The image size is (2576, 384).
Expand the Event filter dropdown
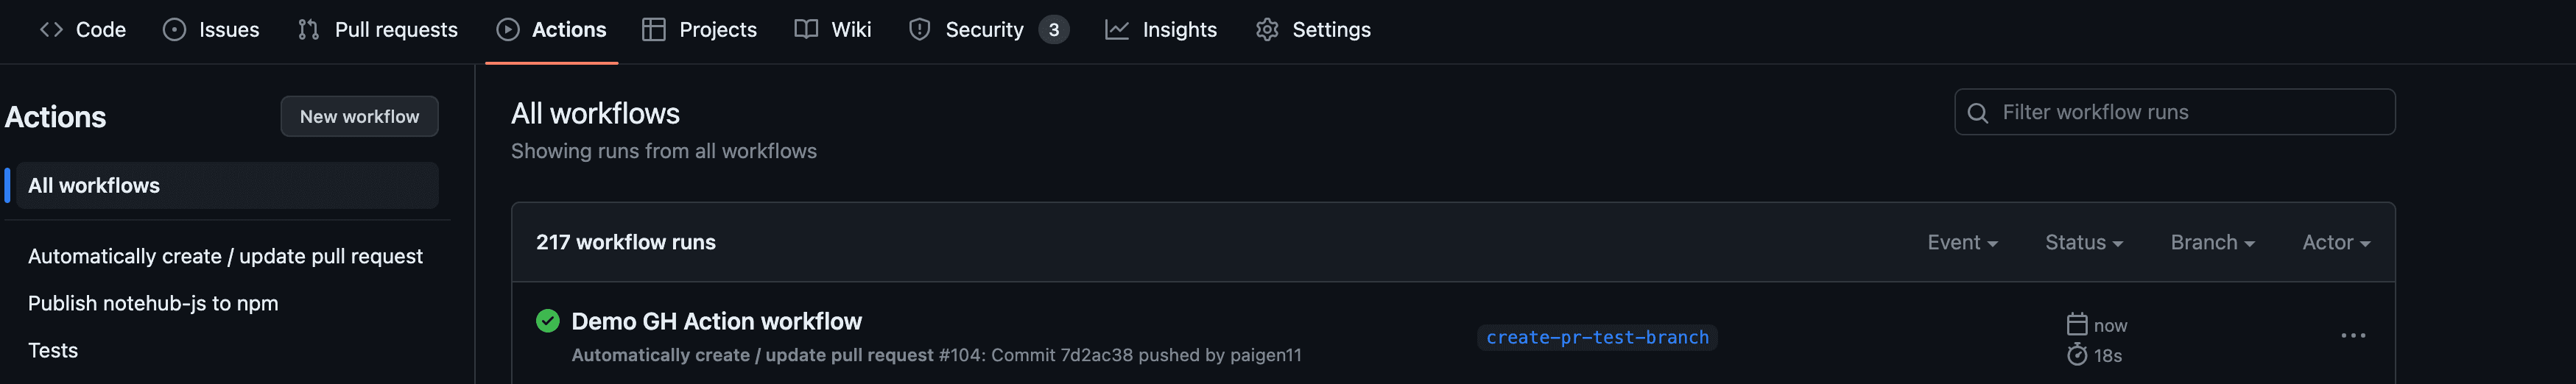[1962, 243]
